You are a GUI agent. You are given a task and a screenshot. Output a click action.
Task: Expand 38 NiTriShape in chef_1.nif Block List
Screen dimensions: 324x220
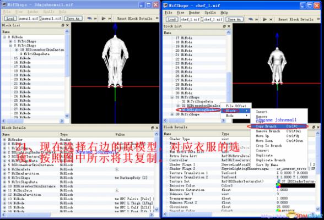pos(172,114)
